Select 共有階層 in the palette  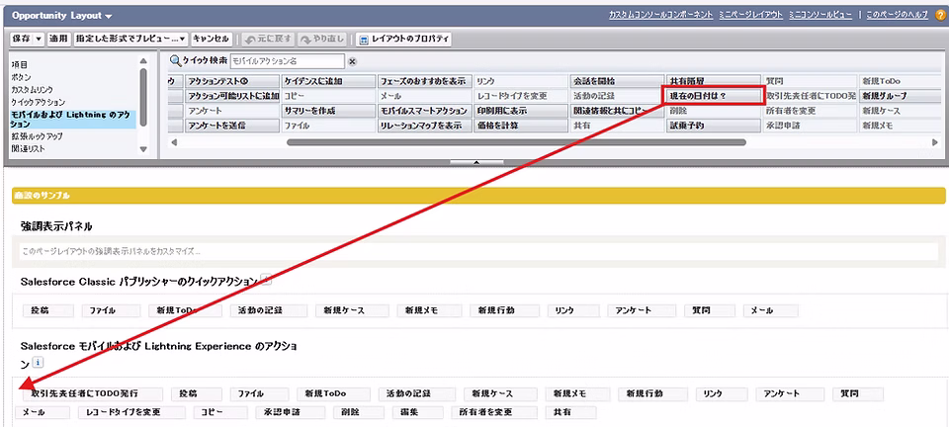(x=713, y=81)
